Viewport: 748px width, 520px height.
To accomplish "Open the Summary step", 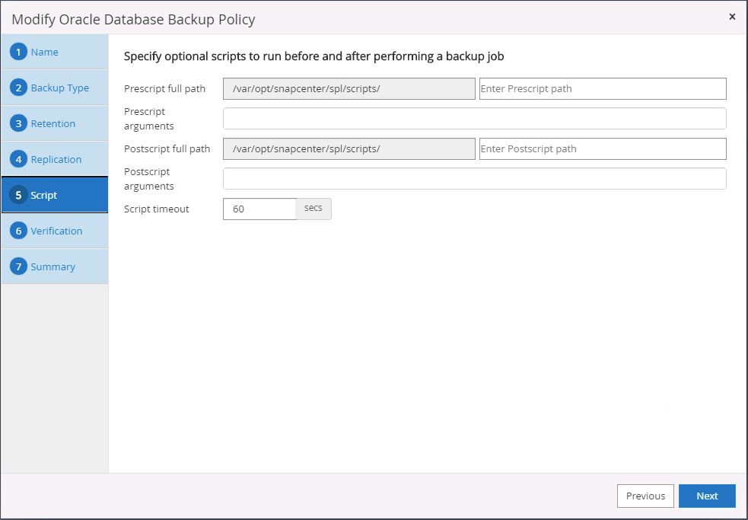I will pyautogui.click(x=53, y=267).
